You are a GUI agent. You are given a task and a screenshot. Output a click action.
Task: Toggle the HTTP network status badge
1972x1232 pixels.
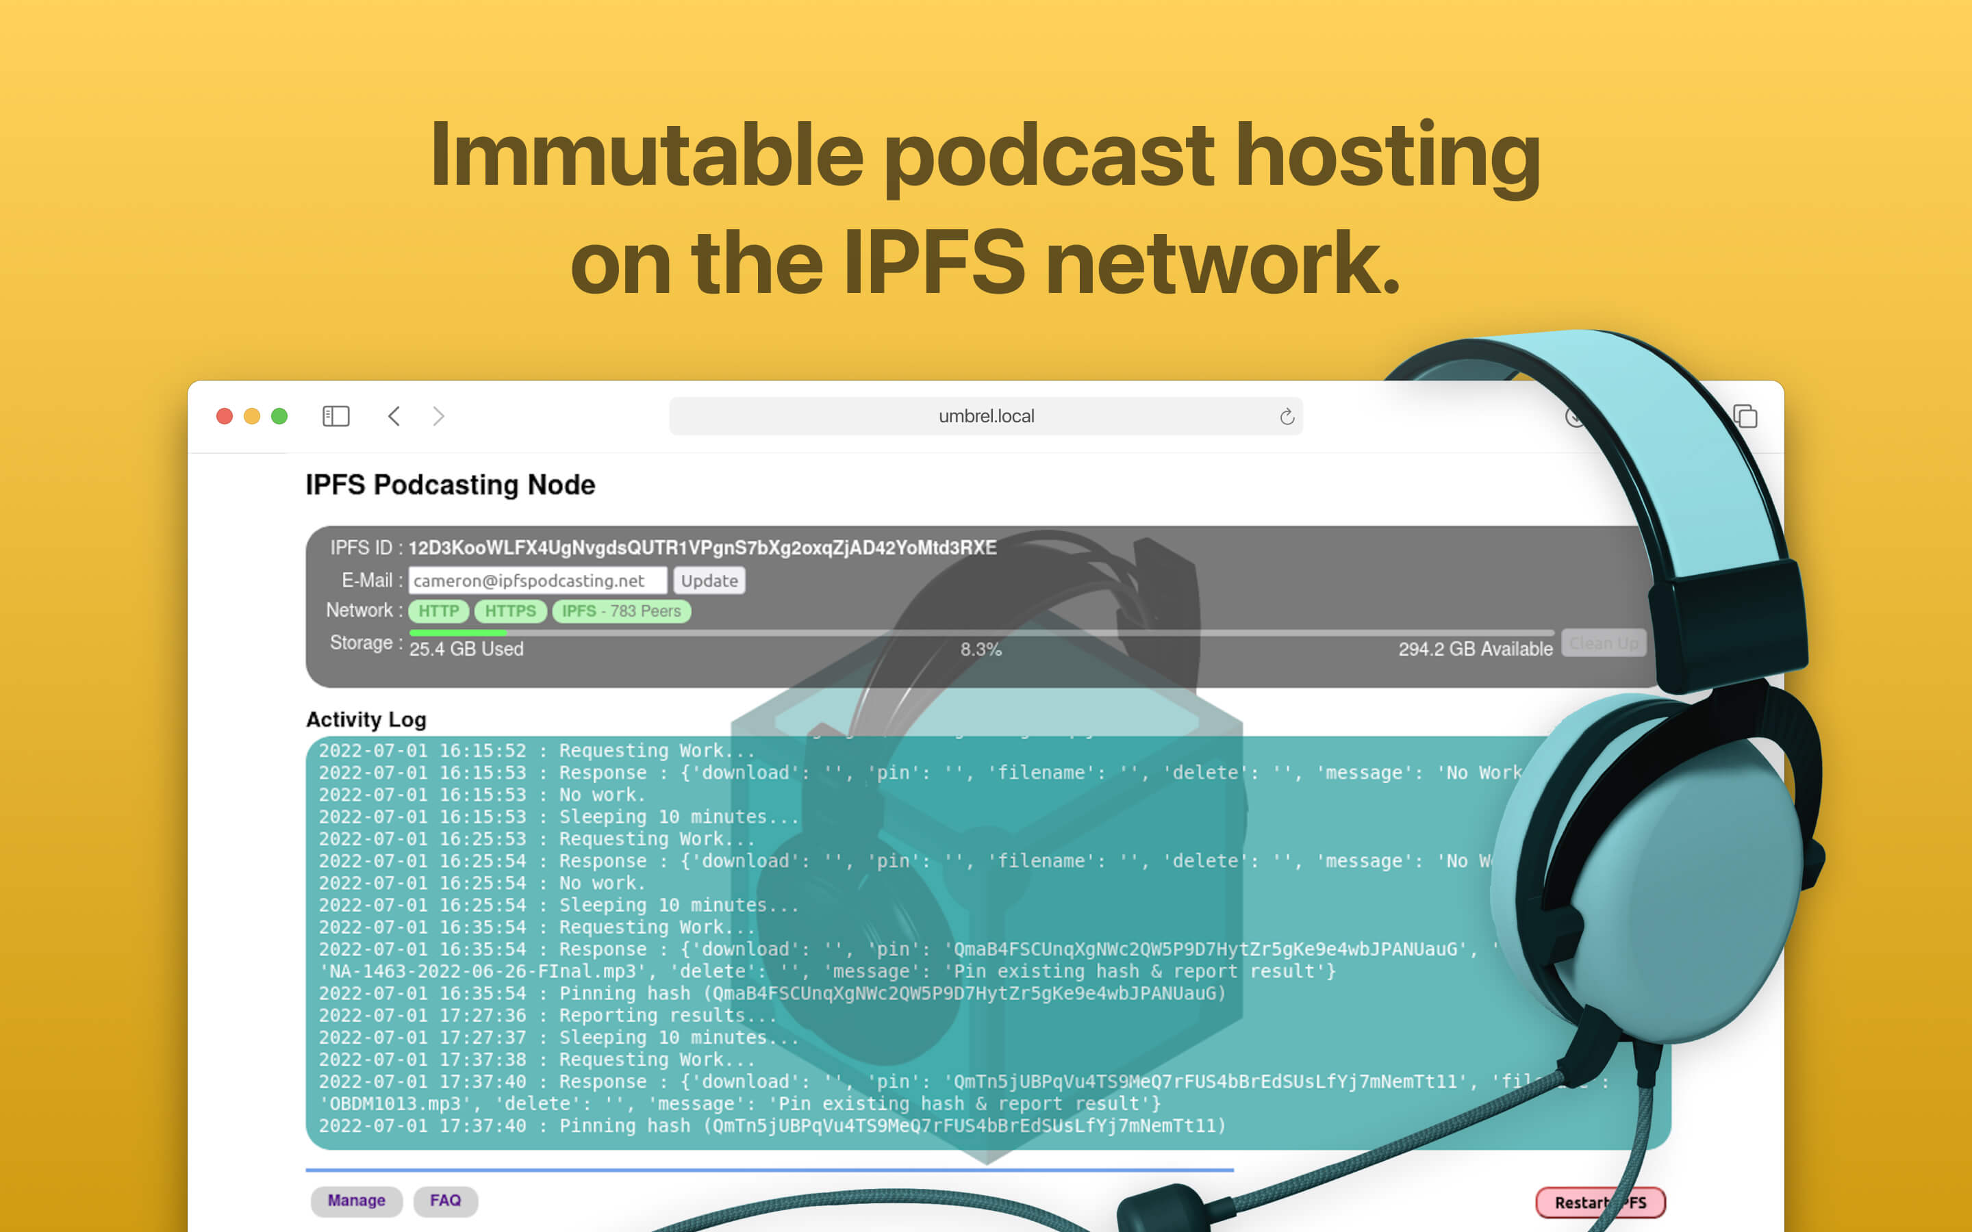coord(438,611)
